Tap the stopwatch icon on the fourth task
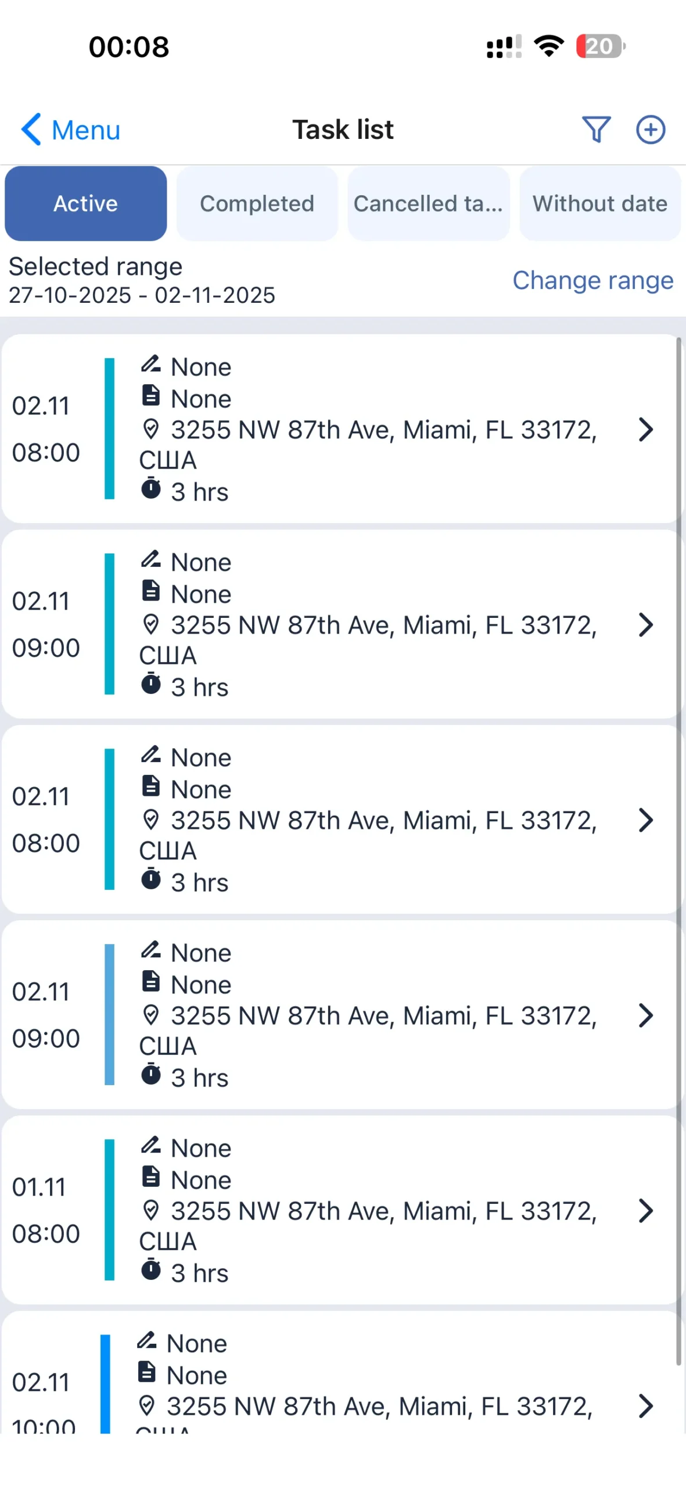 click(151, 1074)
